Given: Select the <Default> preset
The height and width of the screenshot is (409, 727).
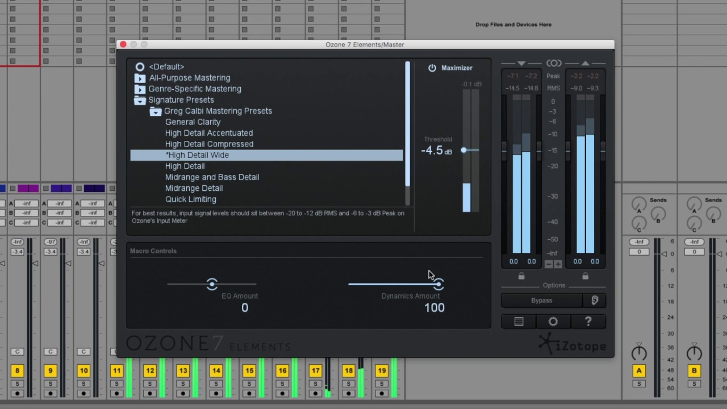Looking at the screenshot, I should 166,67.
